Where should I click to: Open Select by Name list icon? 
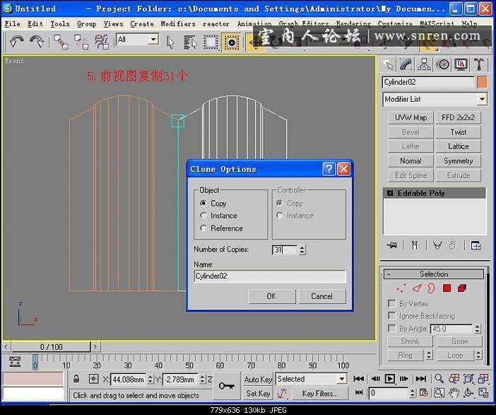click(191, 42)
